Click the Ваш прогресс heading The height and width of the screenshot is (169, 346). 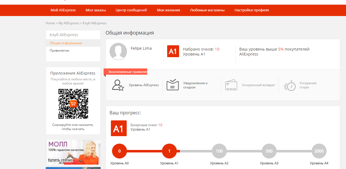[x=125, y=113]
